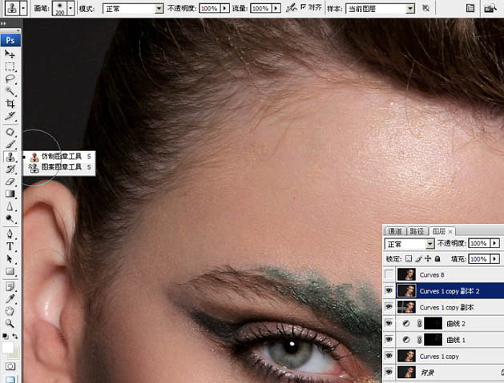Select the Crop tool

[x=10, y=104]
